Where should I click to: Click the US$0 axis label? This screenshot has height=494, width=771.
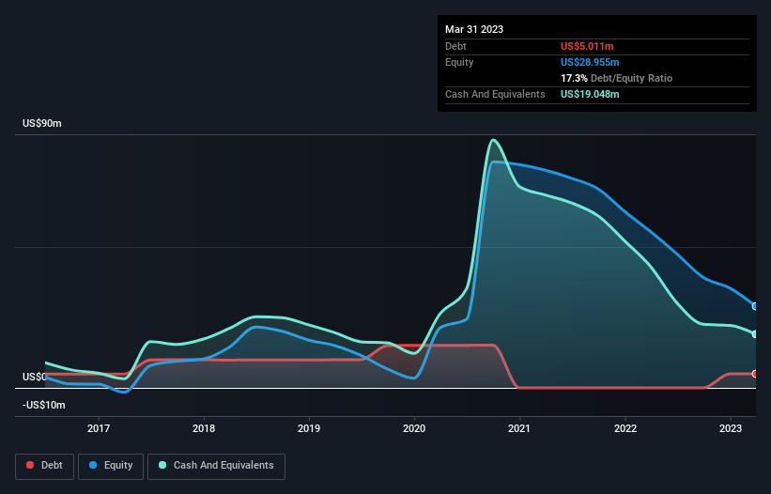(34, 377)
